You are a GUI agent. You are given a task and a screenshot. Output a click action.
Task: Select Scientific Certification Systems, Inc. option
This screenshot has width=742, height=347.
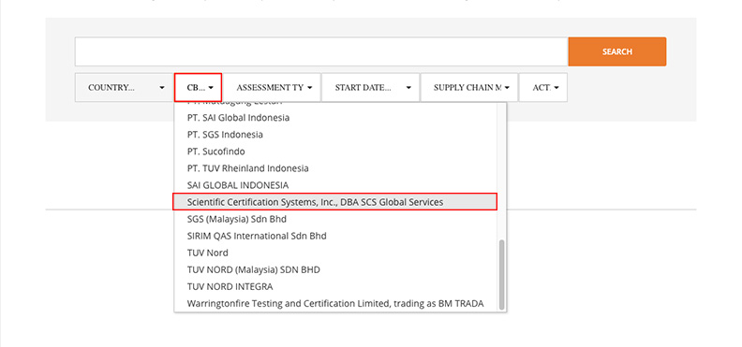pos(335,202)
